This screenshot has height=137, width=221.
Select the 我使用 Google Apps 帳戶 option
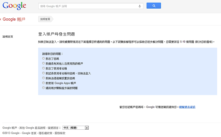pyautogui.click(x=43, y=83)
